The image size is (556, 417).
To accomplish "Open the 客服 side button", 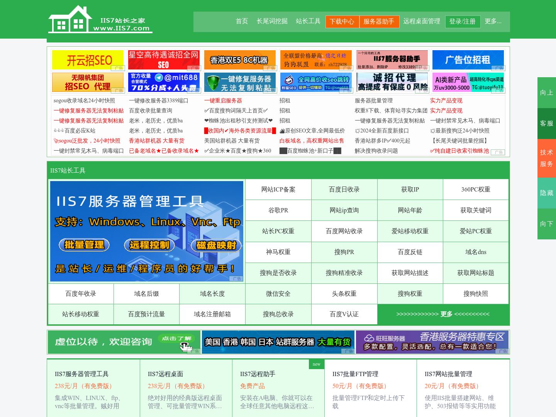I will (x=547, y=124).
